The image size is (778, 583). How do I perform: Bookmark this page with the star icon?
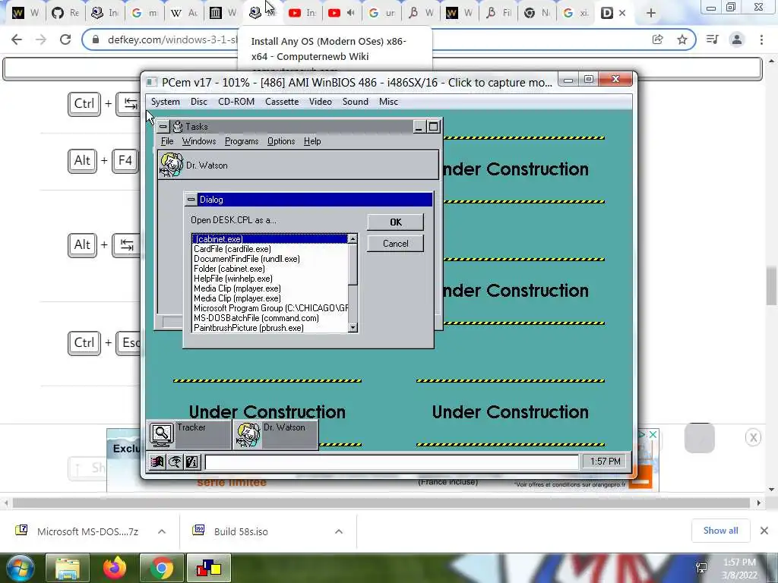tap(682, 39)
